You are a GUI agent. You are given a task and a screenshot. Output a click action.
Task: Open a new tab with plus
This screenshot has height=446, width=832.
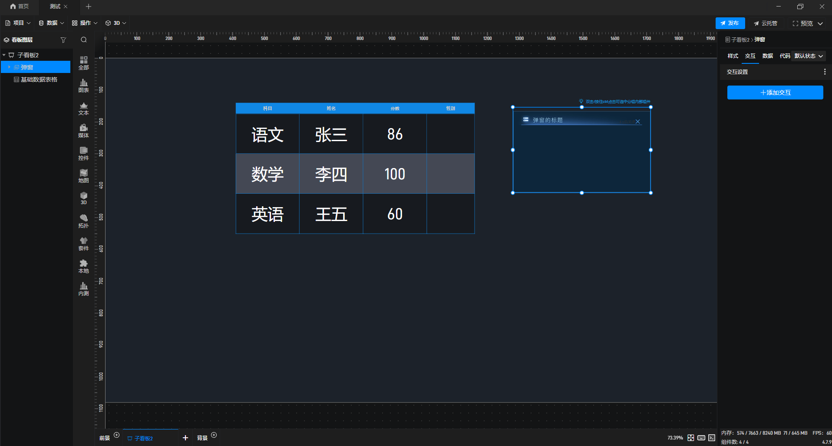tap(89, 7)
